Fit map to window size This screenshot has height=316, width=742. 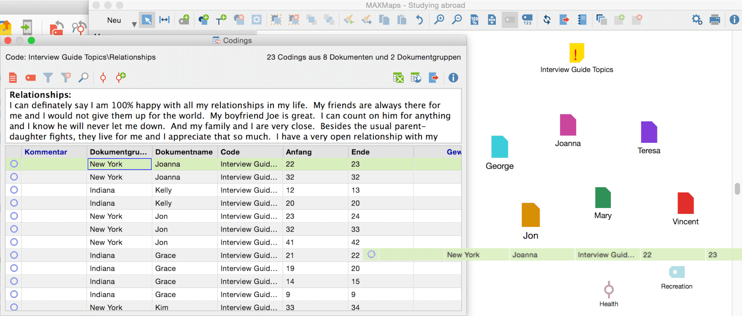pyautogui.click(x=492, y=20)
